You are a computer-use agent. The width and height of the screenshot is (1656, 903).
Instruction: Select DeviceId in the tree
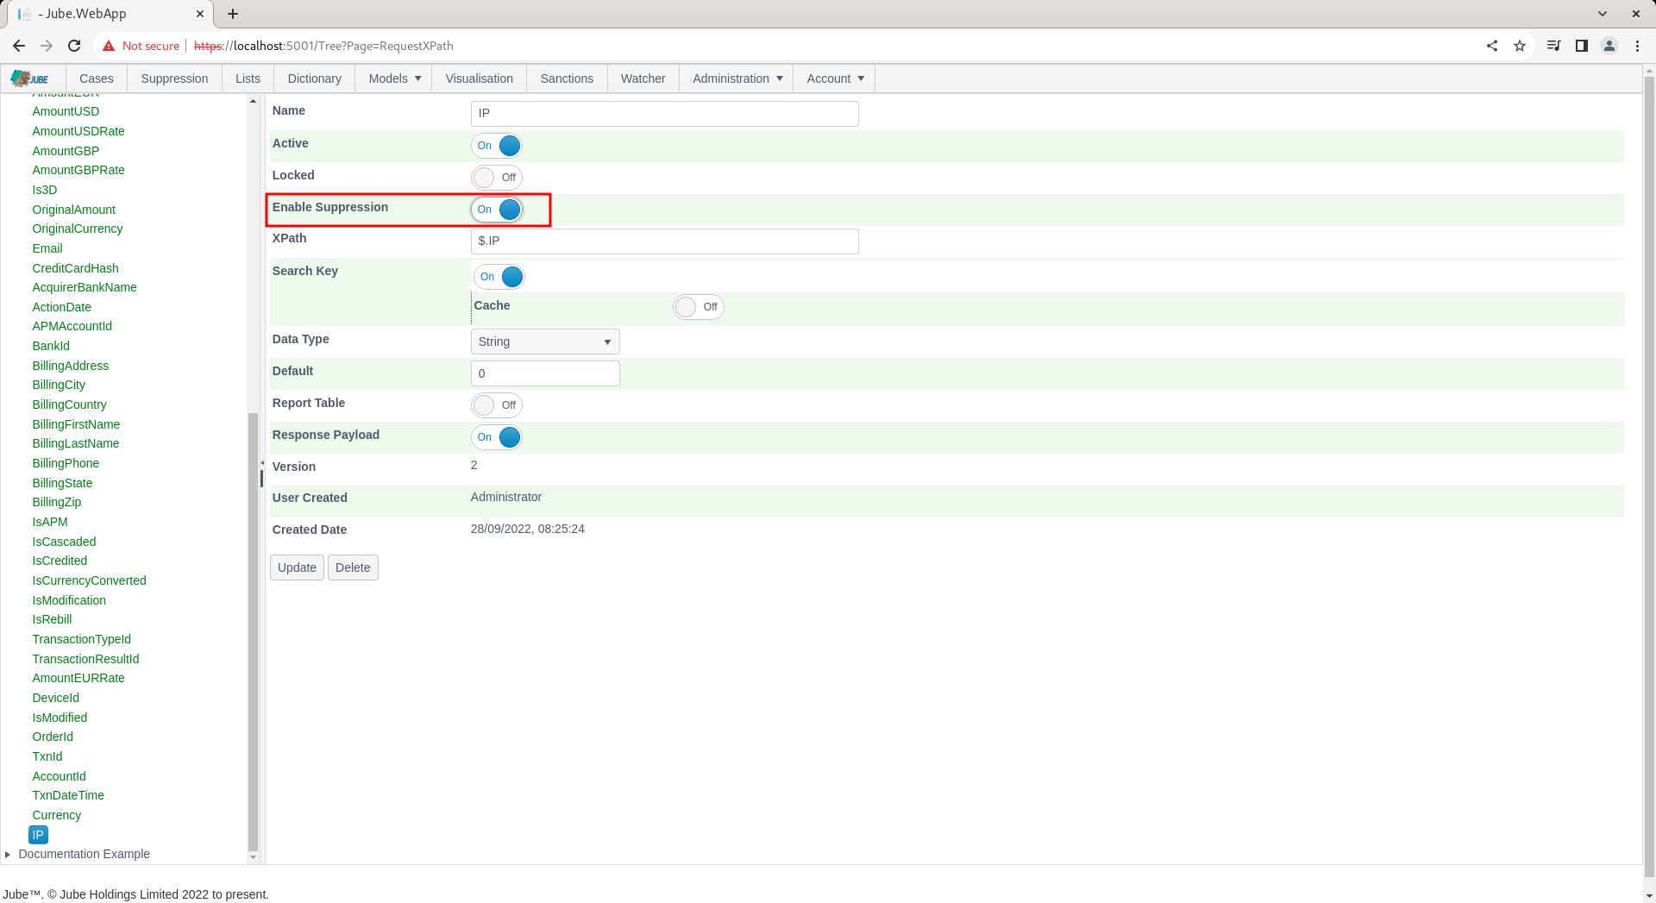pos(55,698)
